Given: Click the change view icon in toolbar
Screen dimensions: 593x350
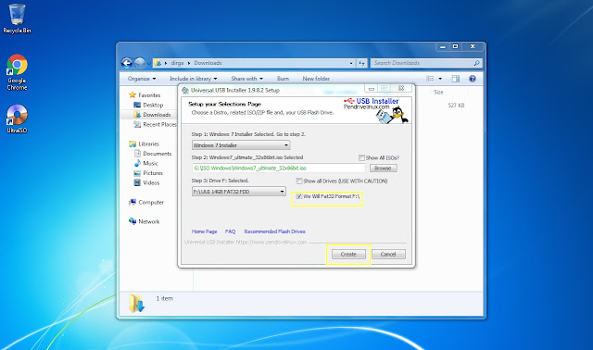Looking at the screenshot, I should tap(430, 79).
